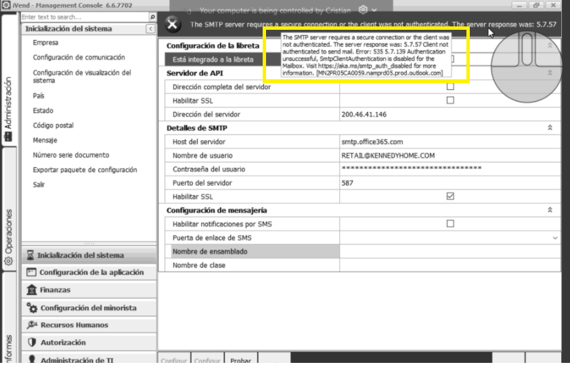The image size is (570, 371).
Task: Click the Nombre de usuario field
Action: click(x=450, y=156)
